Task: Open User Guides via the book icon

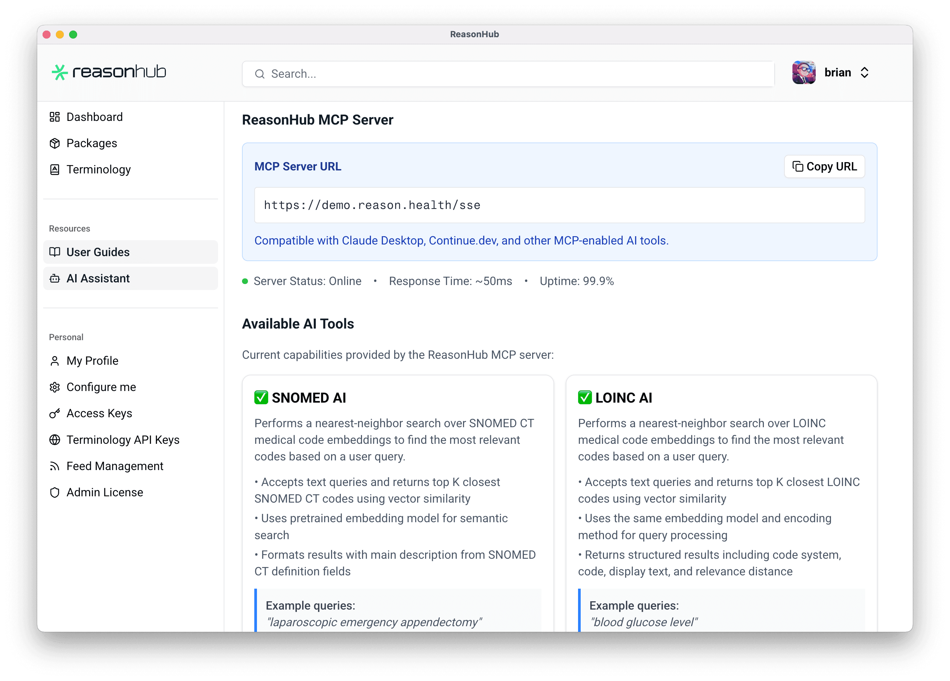Action: [55, 252]
